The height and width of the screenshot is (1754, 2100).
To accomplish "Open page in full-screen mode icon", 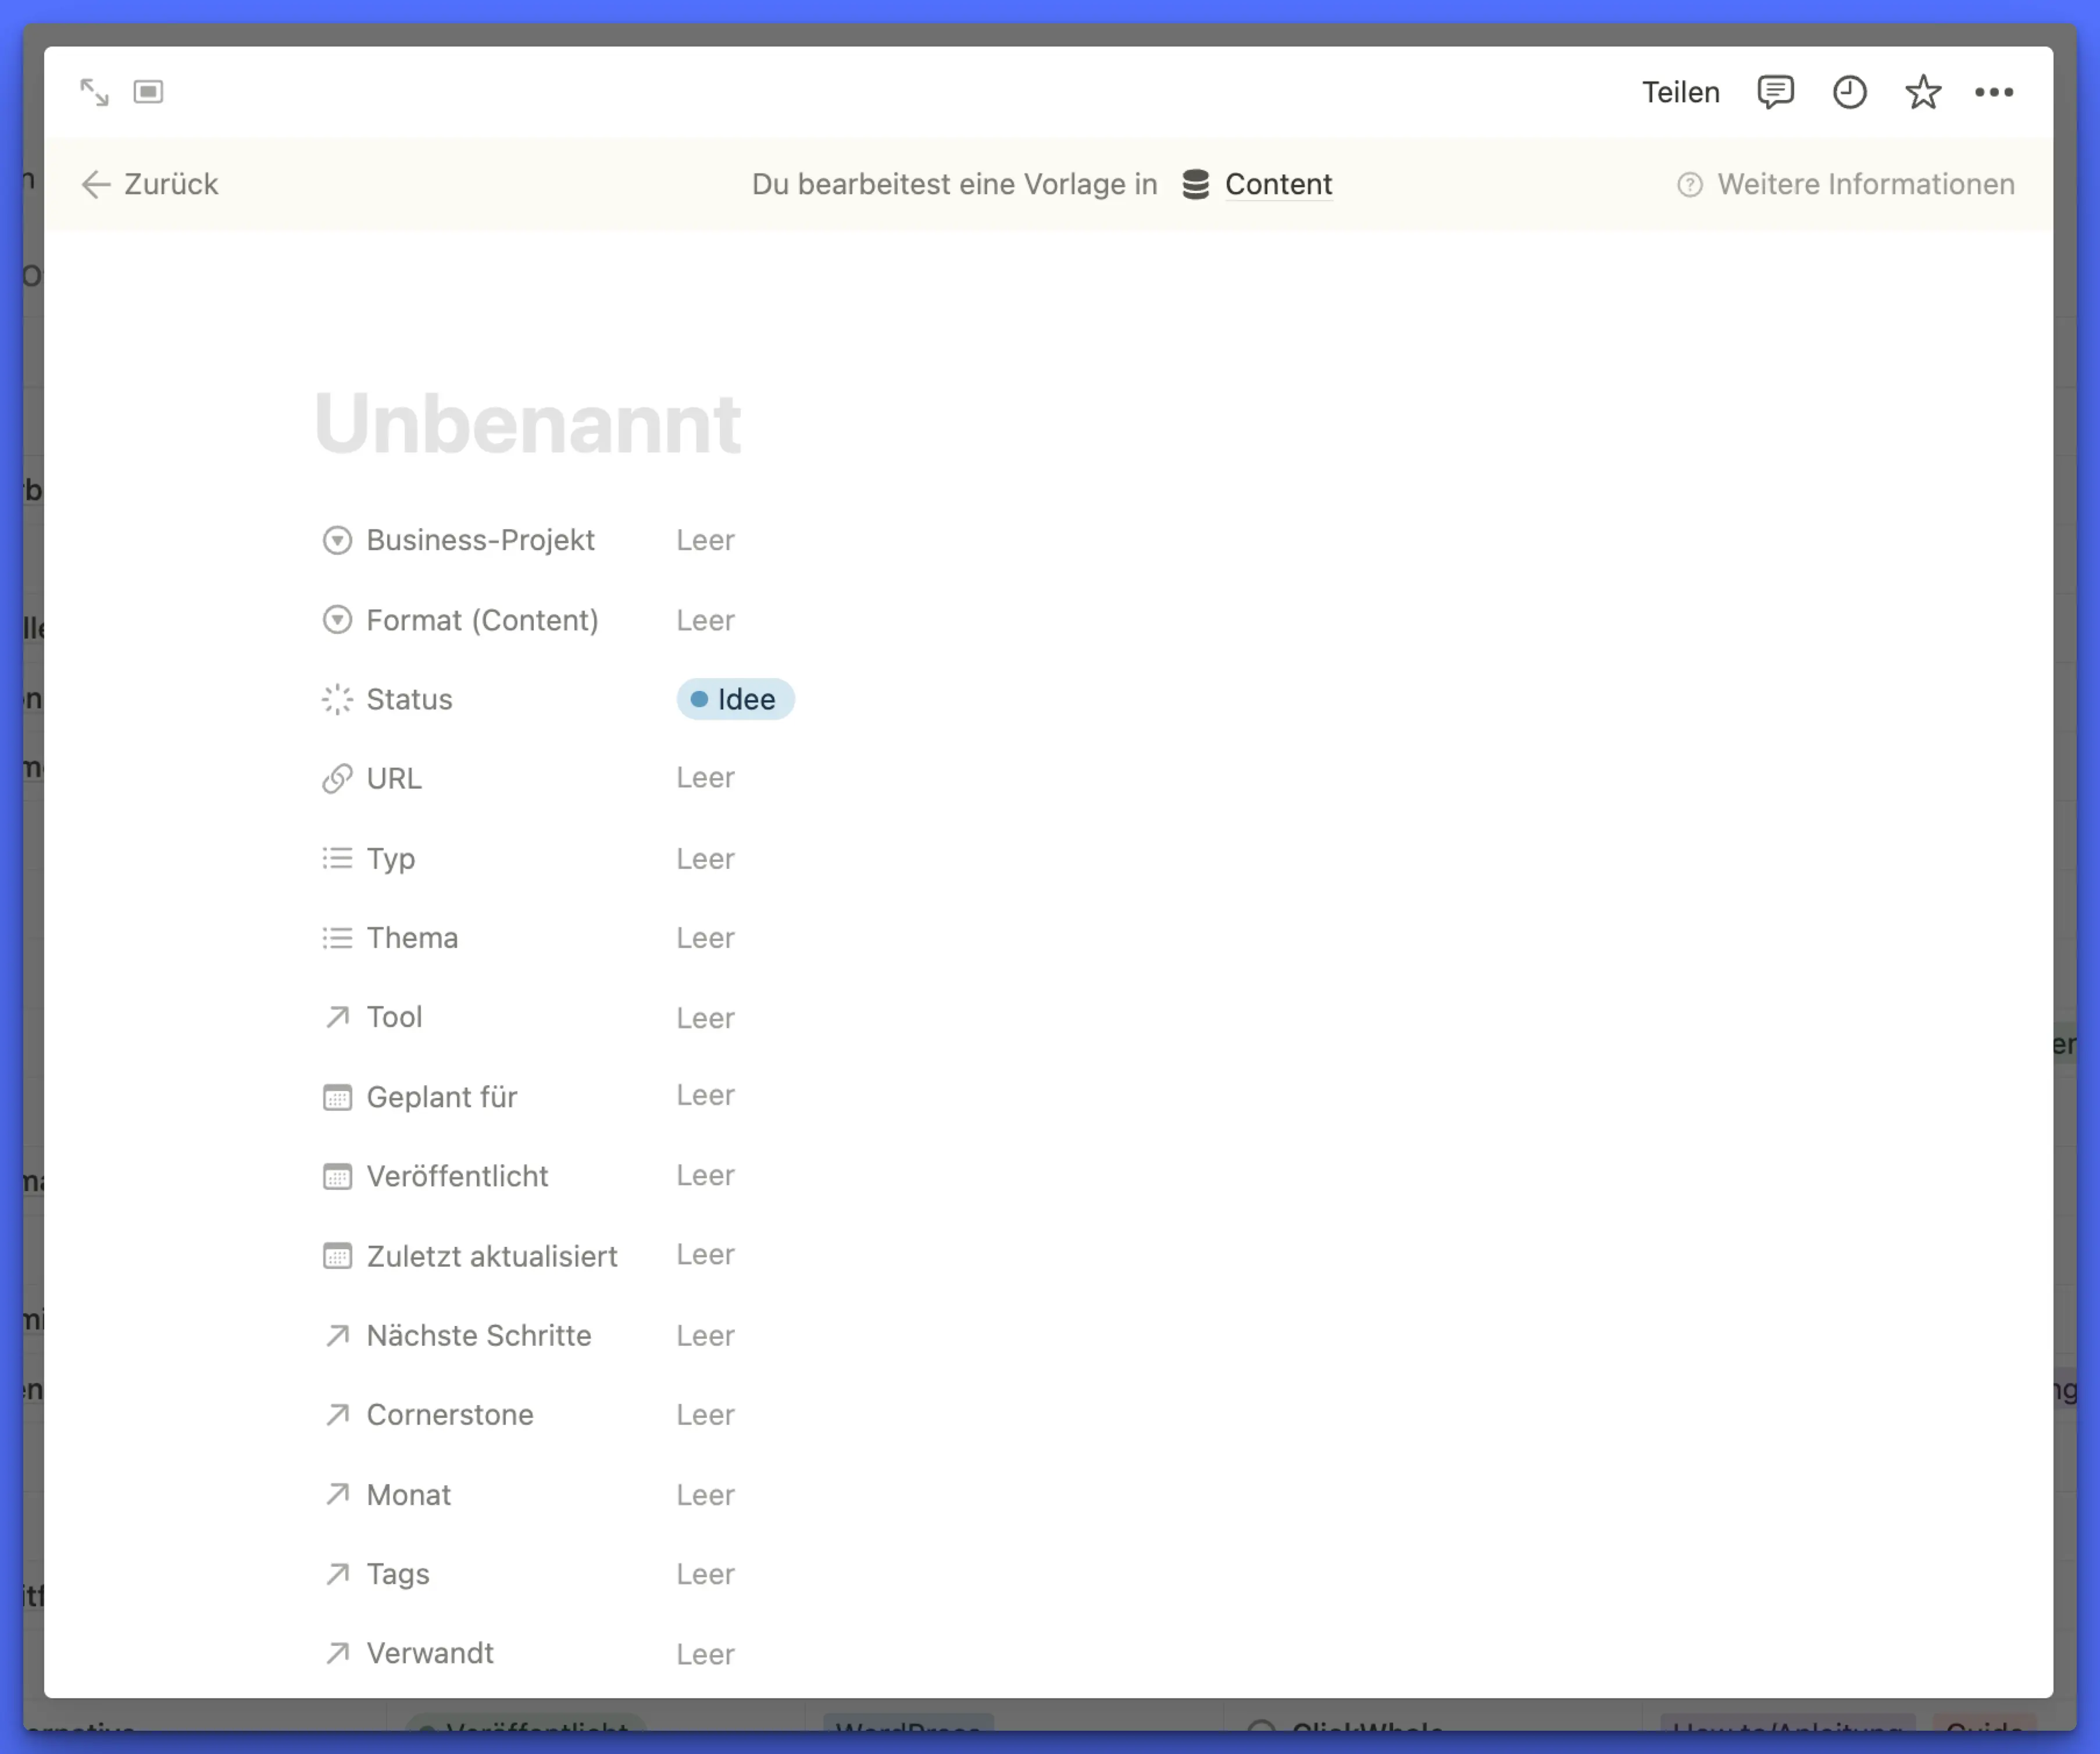I will coord(94,92).
